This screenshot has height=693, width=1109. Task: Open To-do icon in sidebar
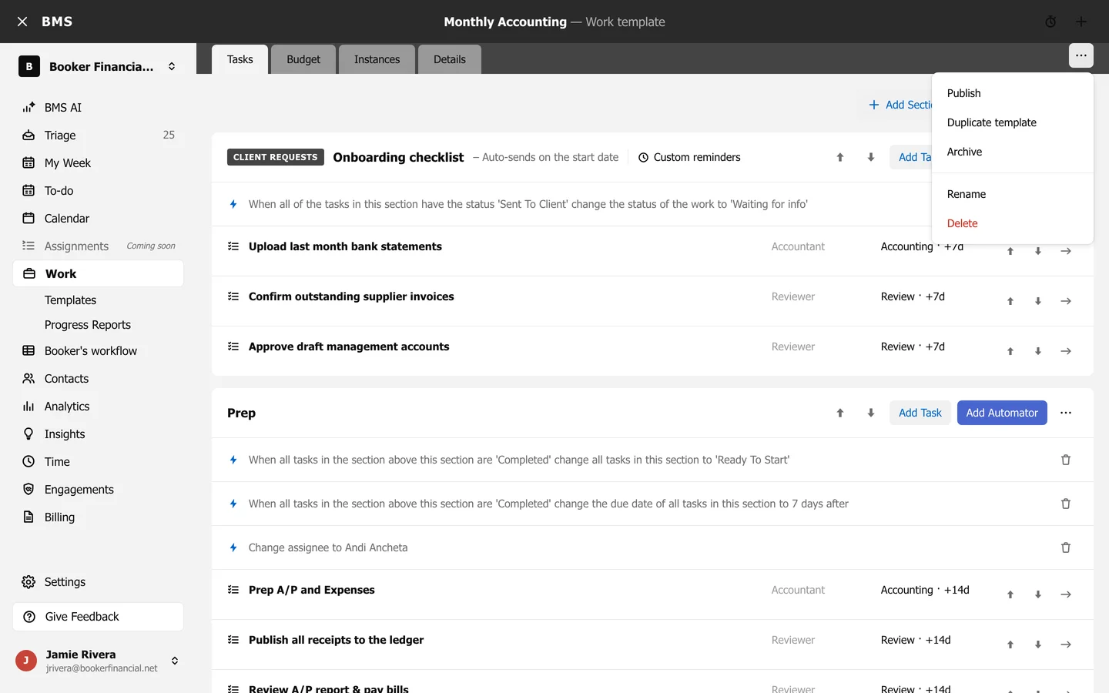click(x=28, y=190)
